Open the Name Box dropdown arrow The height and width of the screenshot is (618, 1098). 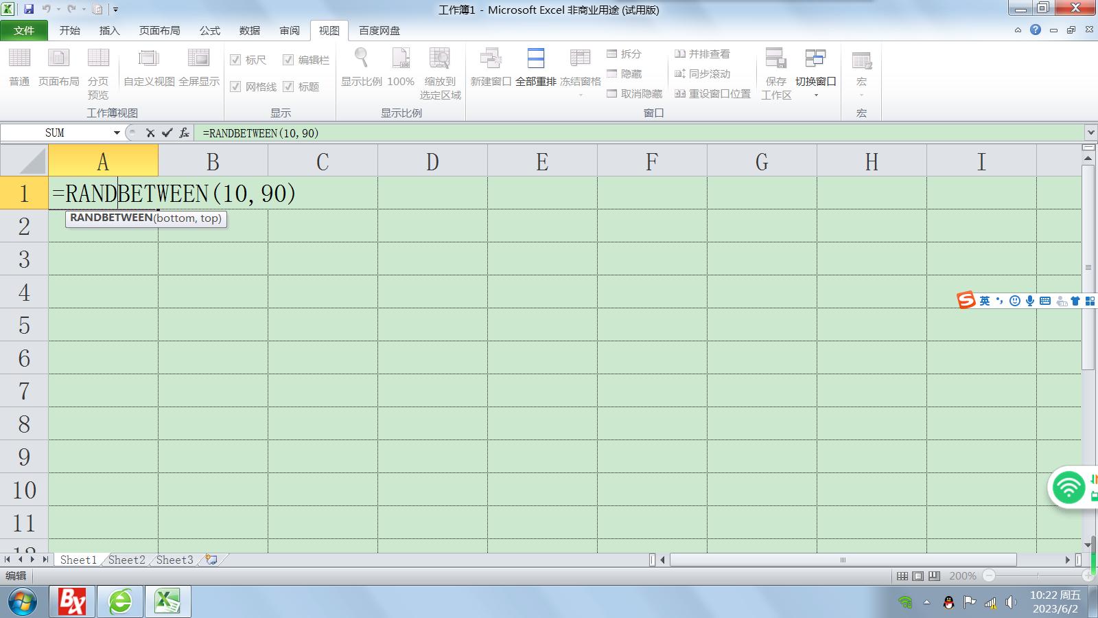[x=117, y=133]
